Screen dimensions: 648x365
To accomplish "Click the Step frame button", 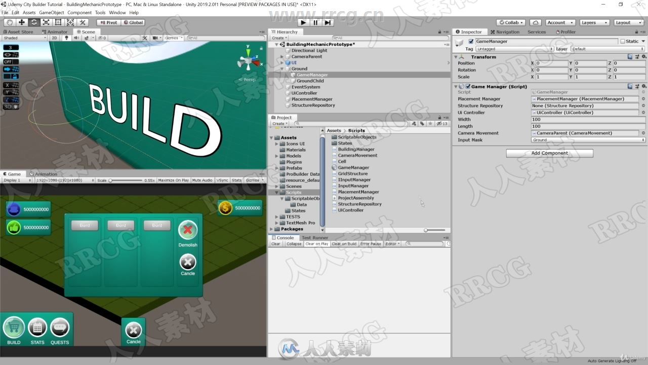I will [x=328, y=22].
